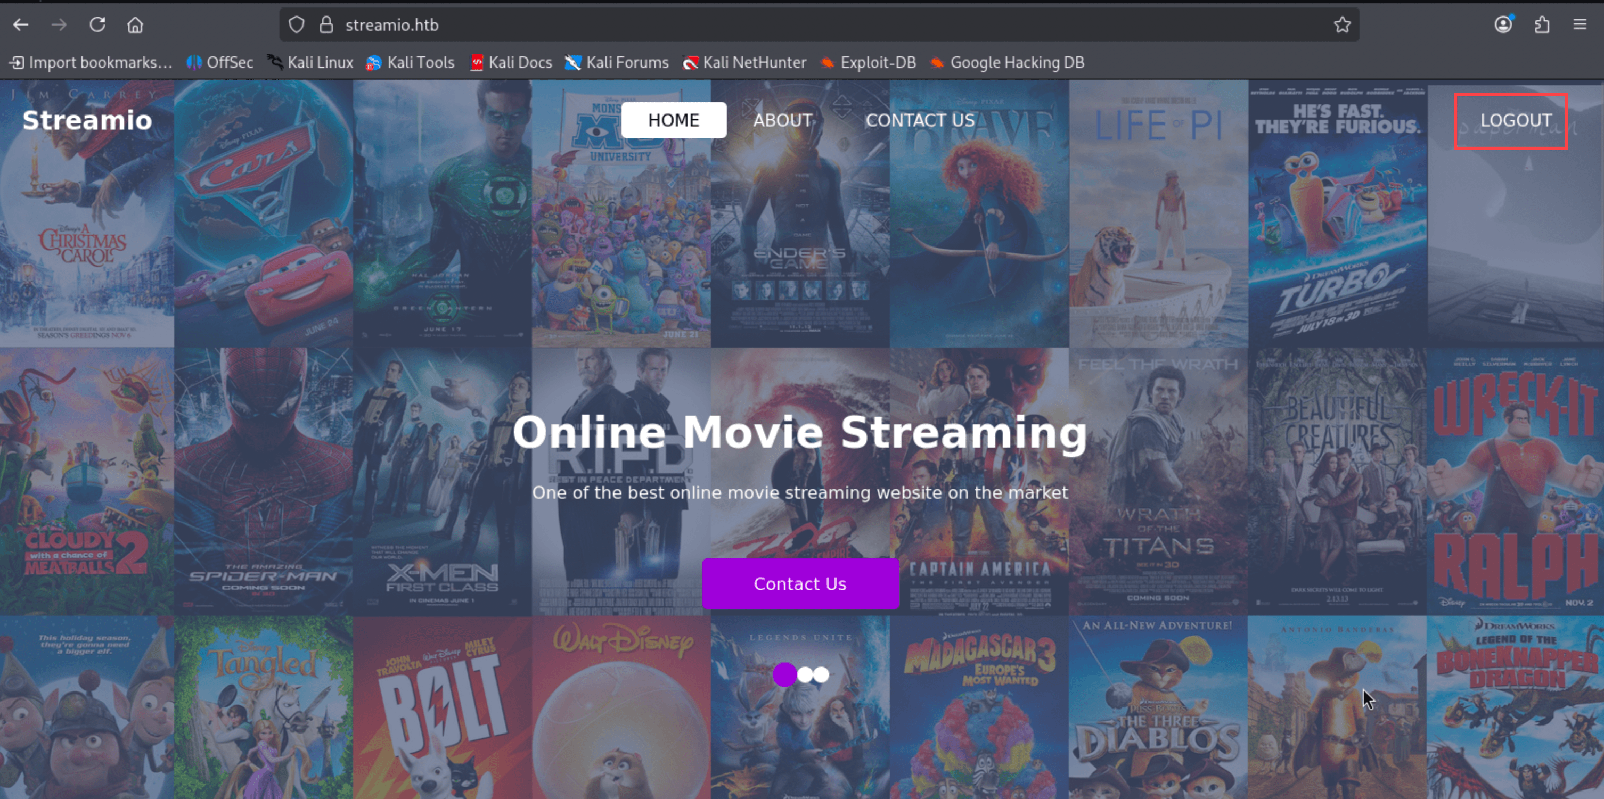This screenshot has height=799, width=1604.
Task: Open the Google Hacking DB bookmark
Action: coord(1007,63)
